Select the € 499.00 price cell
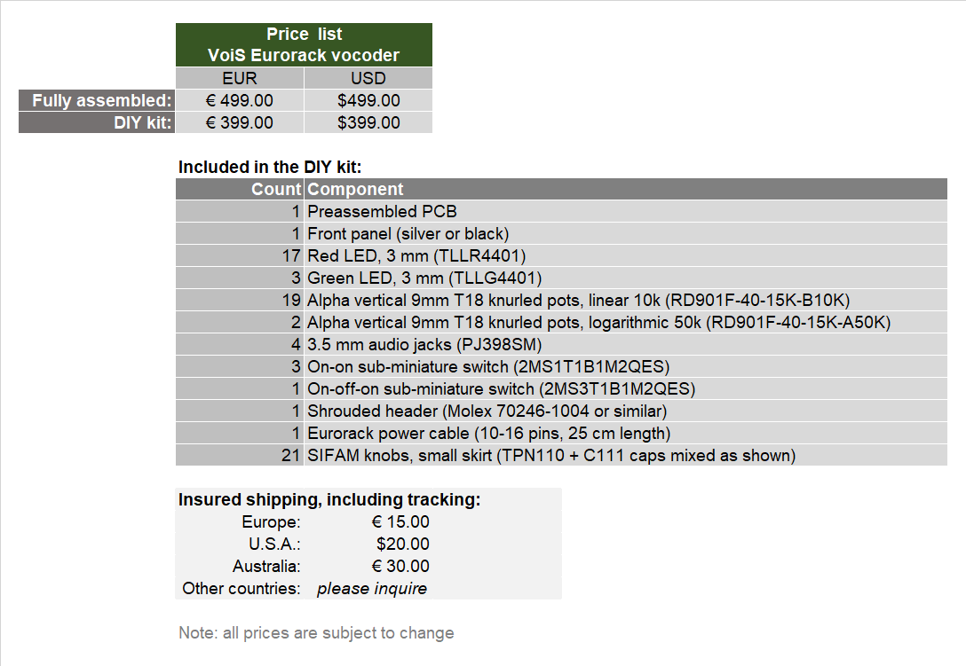 (240, 100)
